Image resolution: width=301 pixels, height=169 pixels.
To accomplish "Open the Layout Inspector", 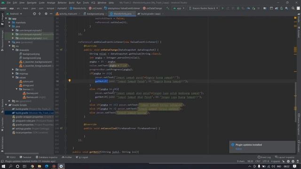I will coord(285,157).
